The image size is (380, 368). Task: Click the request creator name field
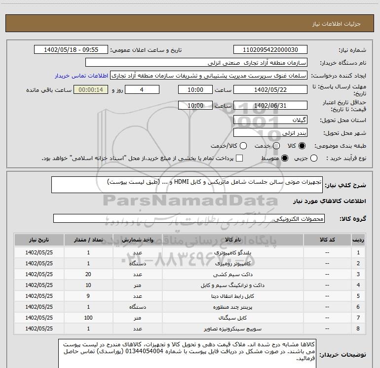click(x=209, y=76)
